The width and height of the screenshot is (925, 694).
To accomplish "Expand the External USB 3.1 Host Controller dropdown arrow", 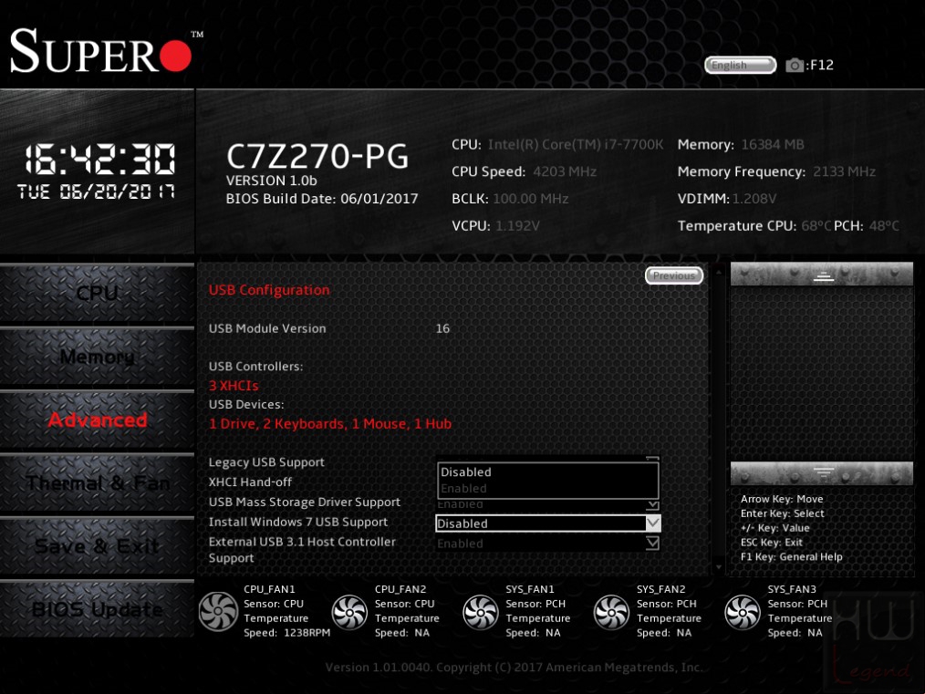I will pos(652,543).
